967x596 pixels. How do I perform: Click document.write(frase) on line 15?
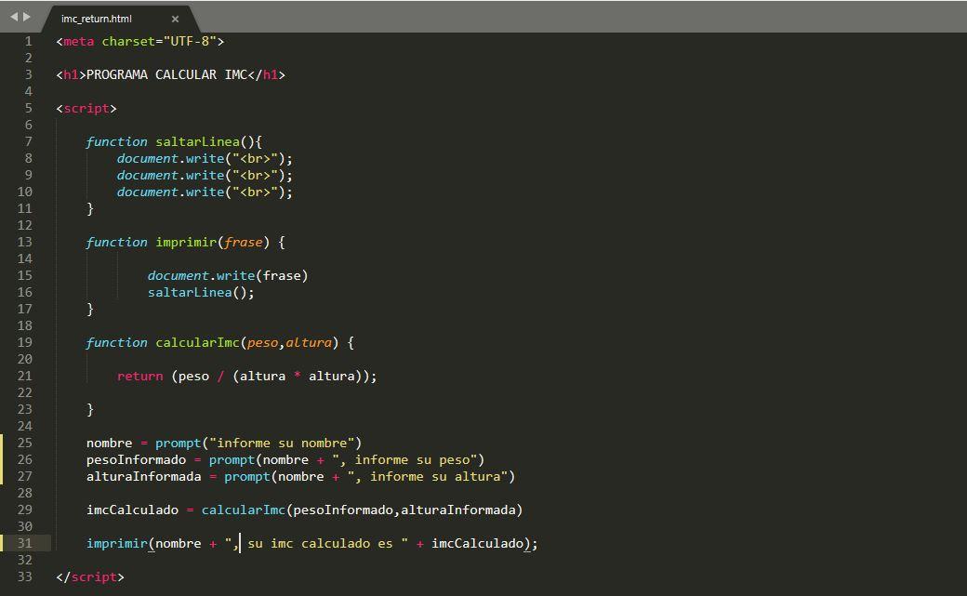pos(228,276)
